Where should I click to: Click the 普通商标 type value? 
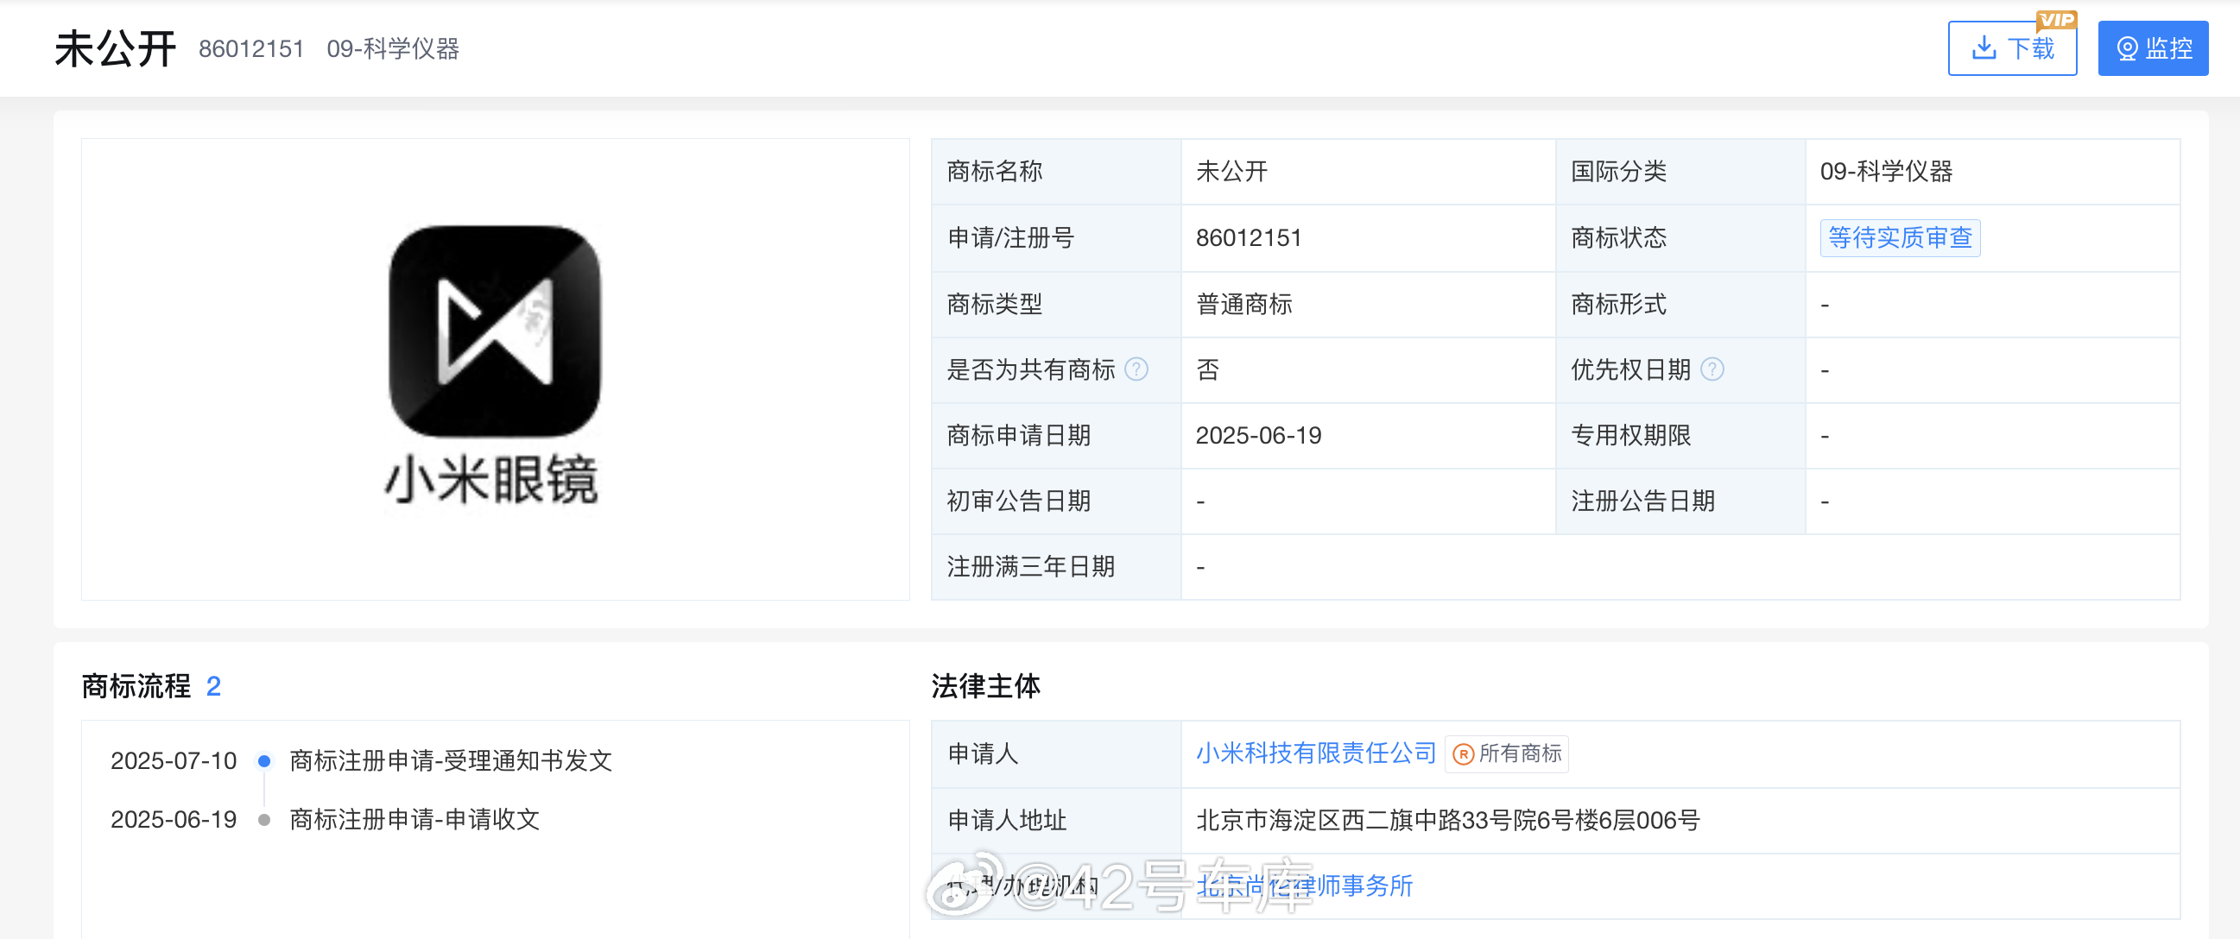click(x=1243, y=304)
